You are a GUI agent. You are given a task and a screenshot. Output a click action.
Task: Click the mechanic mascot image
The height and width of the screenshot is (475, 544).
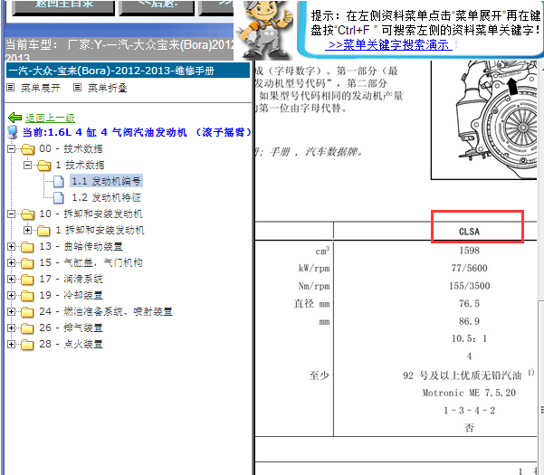(x=264, y=30)
